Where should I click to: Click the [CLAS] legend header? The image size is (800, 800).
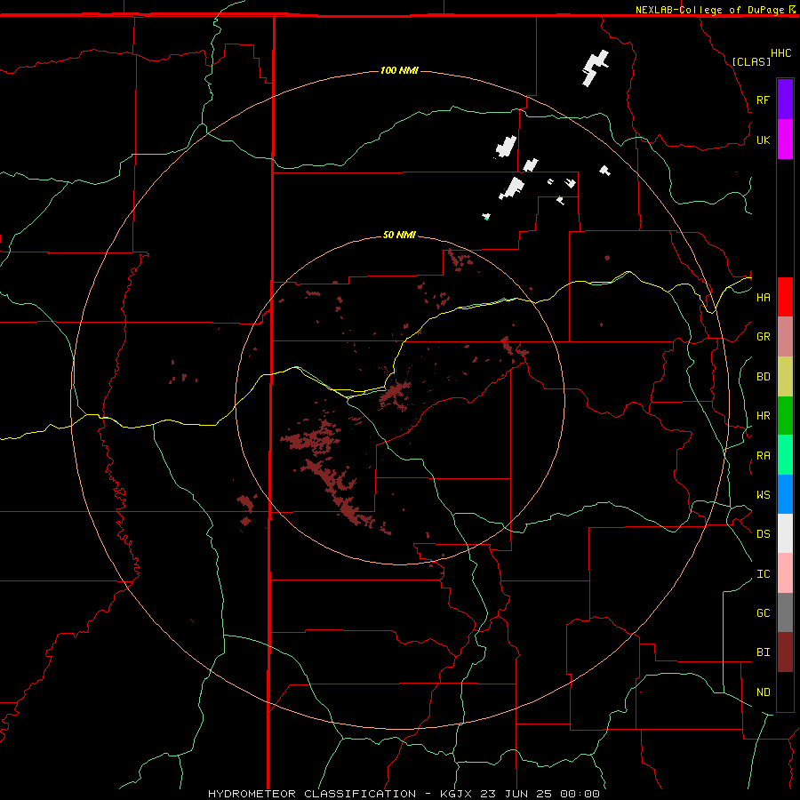click(x=751, y=61)
